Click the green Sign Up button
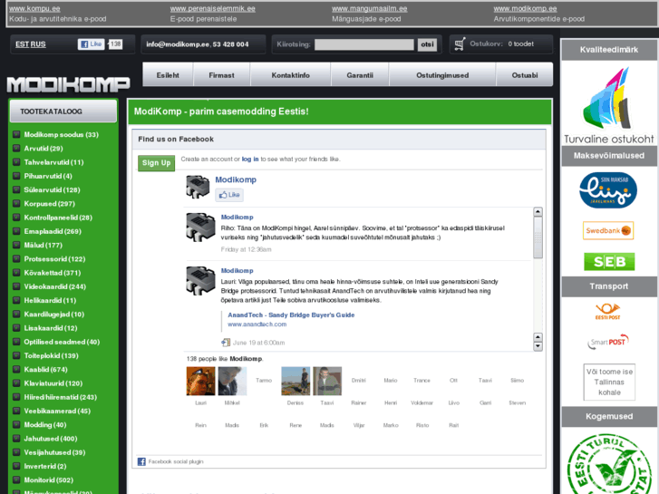 (x=156, y=163)
